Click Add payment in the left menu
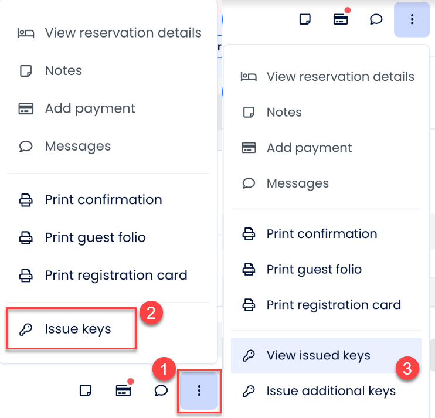435x418 pixels. click(x=90, y=108)
